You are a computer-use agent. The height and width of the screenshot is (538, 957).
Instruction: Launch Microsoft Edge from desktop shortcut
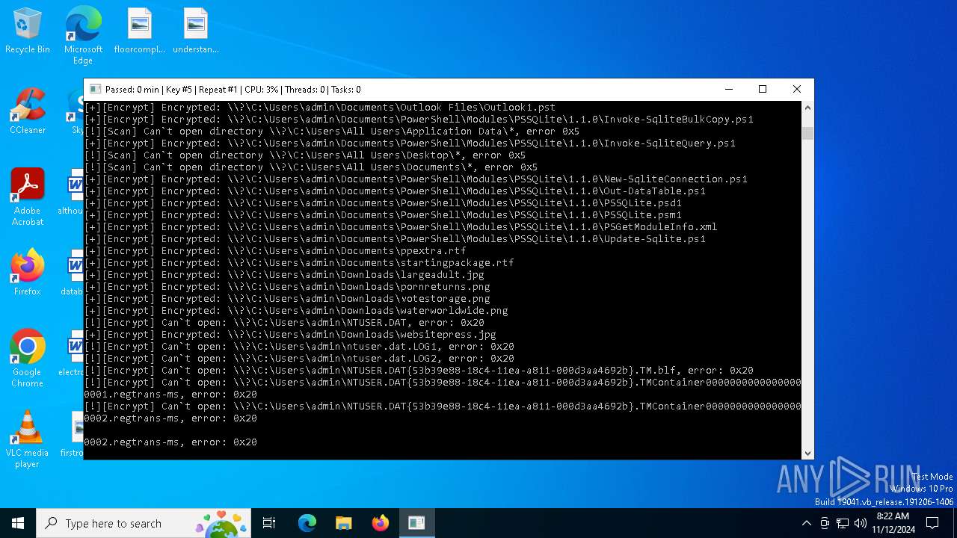83,35
